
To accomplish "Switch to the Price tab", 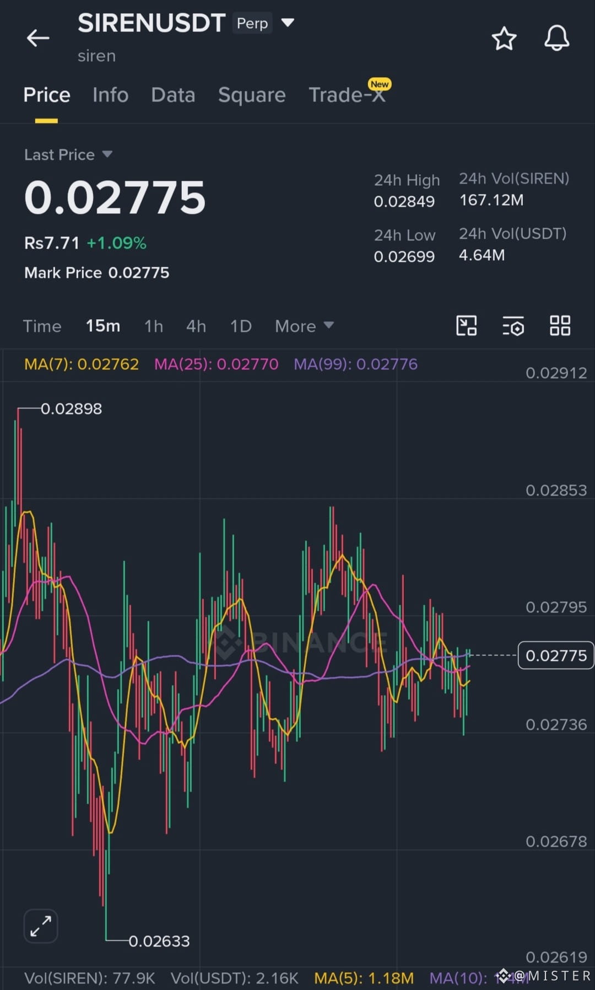I will 47,95.
